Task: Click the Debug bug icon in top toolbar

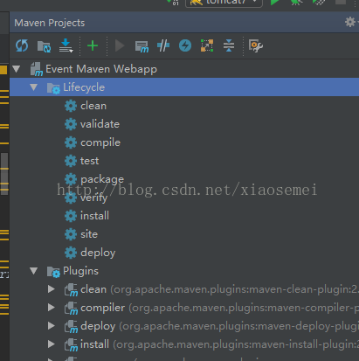Action: pos(296,3)
